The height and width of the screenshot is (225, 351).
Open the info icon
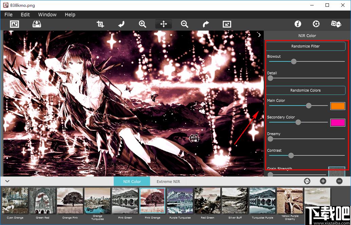pyautogui.click(x=298, y=24)
